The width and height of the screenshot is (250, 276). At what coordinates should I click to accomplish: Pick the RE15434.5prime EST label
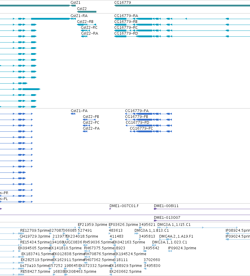35,242
